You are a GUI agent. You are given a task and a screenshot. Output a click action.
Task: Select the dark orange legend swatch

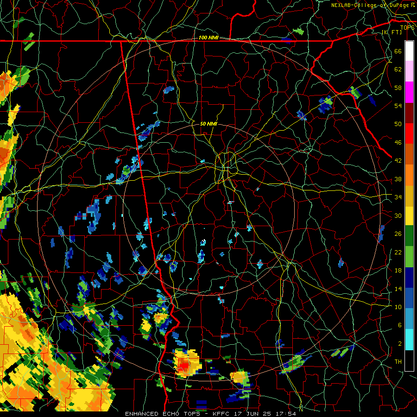[409, 154]
